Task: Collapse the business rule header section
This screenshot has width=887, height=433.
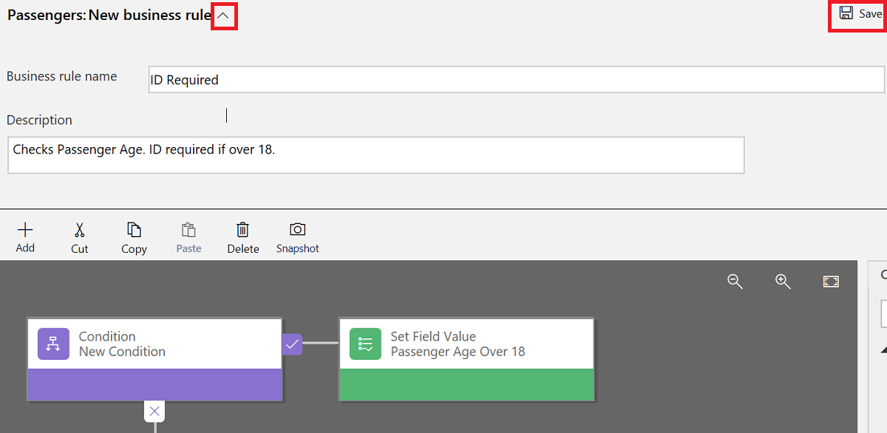Action: [x=223, y=15]
